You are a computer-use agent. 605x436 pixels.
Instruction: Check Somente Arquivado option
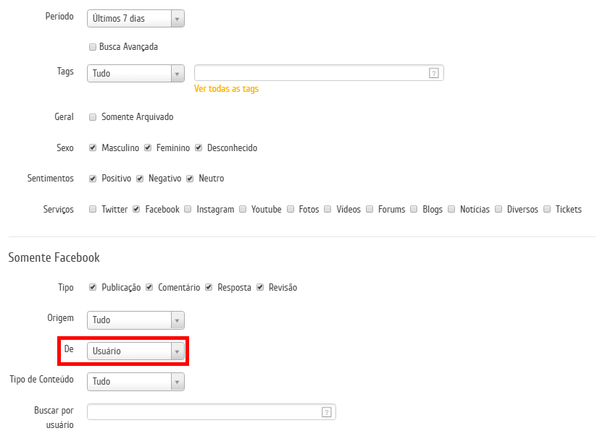(93, 117)
